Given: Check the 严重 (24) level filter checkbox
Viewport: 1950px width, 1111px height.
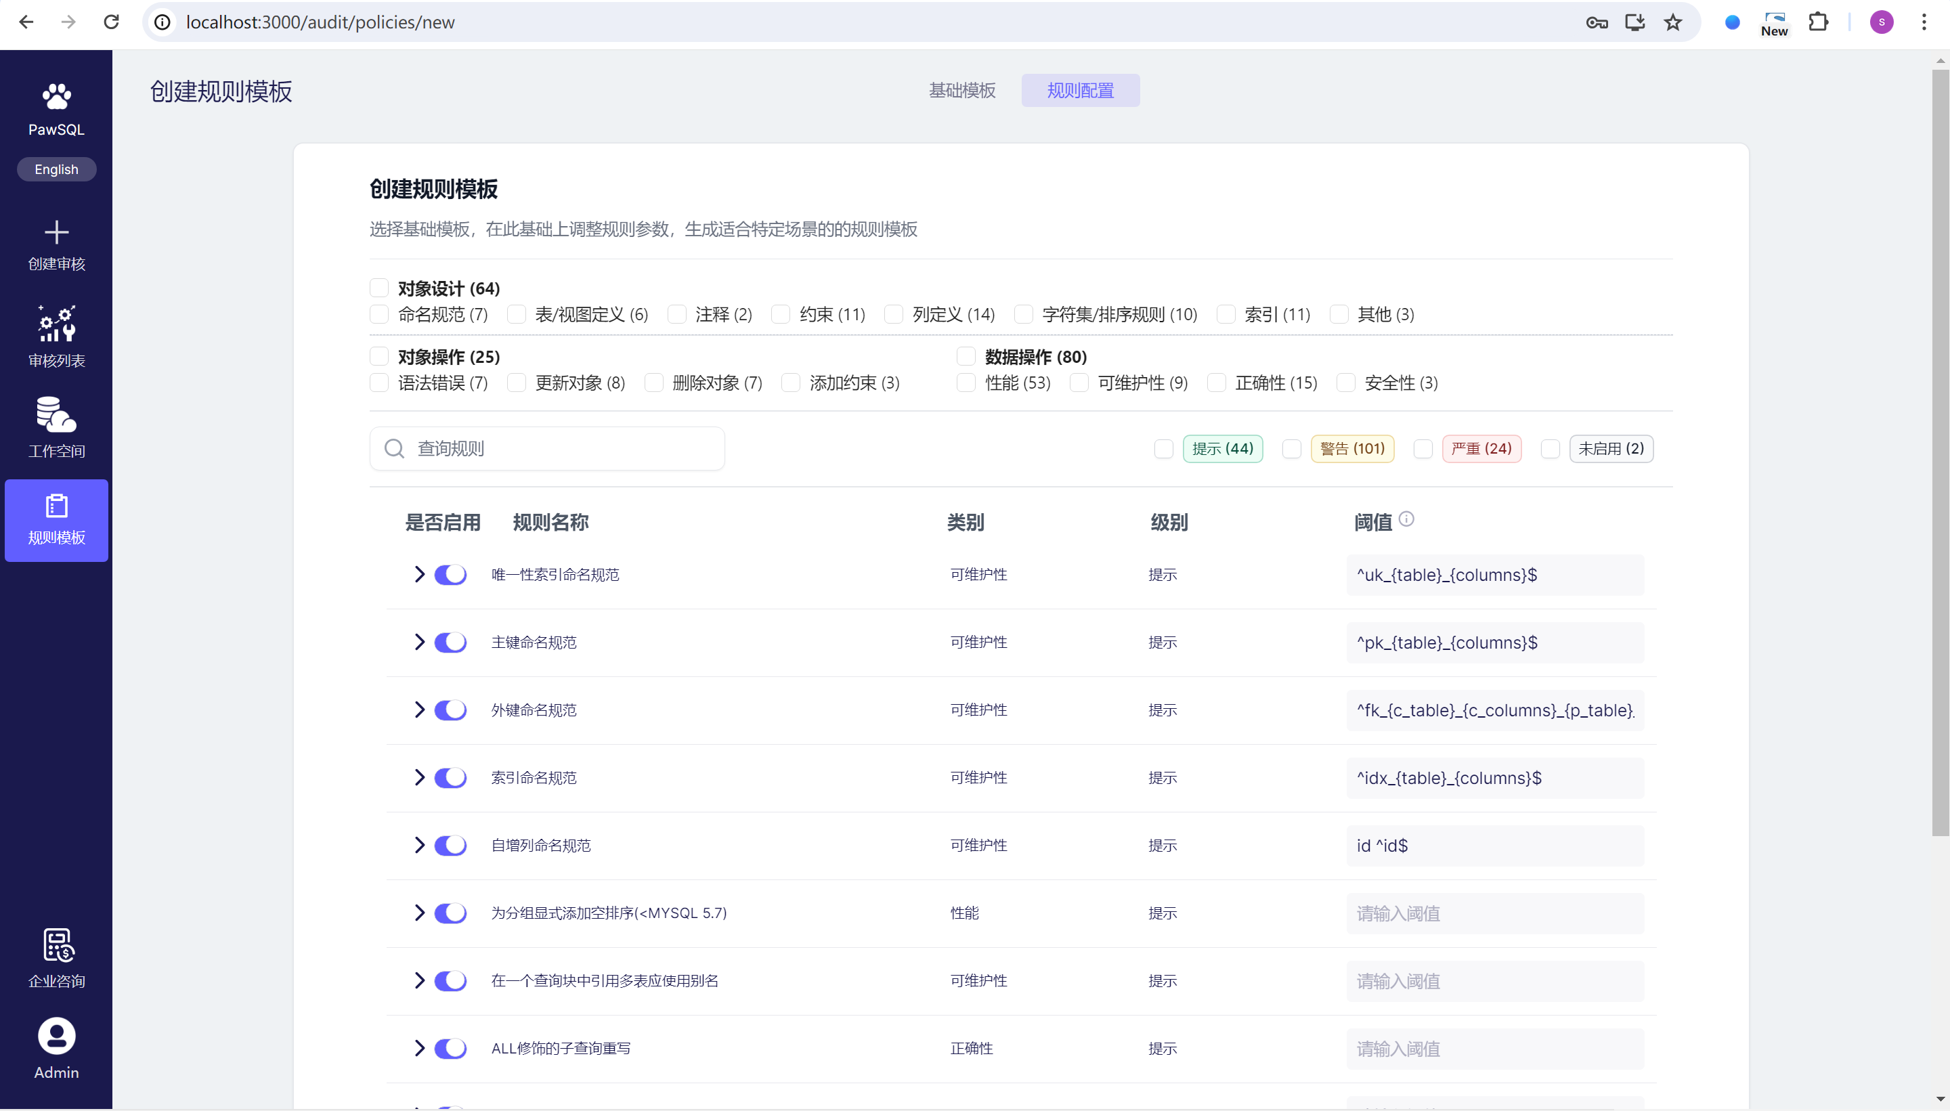Looking at the screenshot, I should click(1422, 449).
